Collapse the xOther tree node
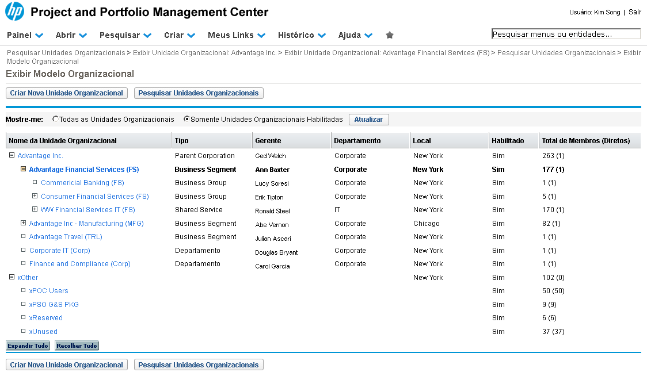 click(12, 278)
